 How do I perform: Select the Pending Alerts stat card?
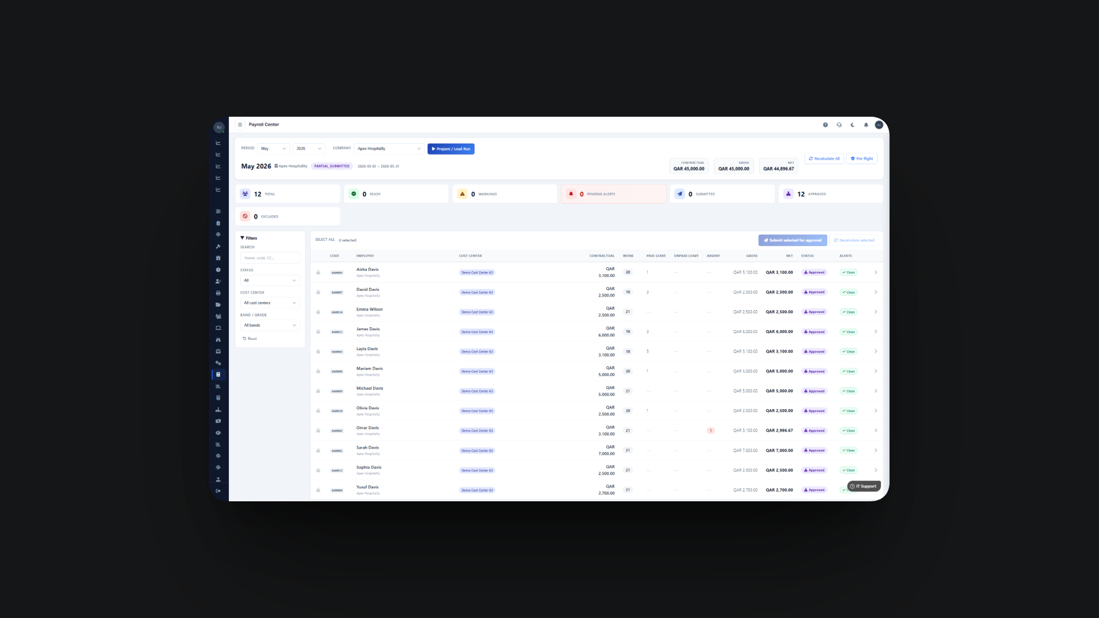click(614, 194)
